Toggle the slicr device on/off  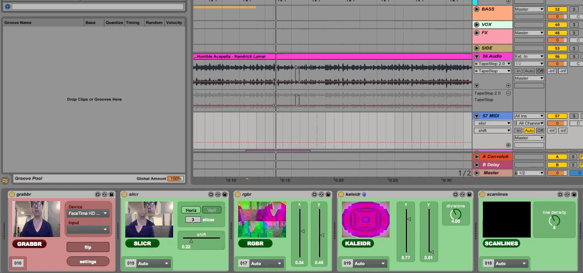[125, 194]
